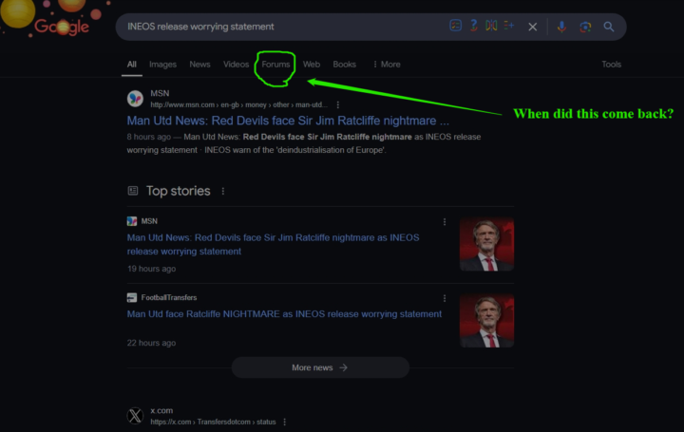The height and width of the screenshot is (432, 684).
Task: Click the x.com Transfersdotcom status URL
Action: point(213,422)
